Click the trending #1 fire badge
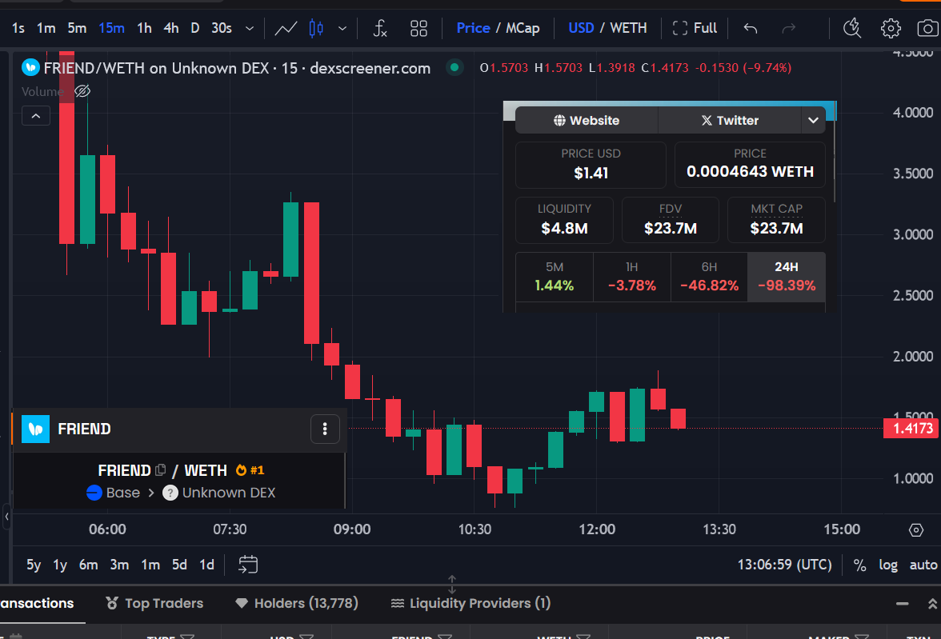Screen dimensions: 941x639 tap(250, 470)
